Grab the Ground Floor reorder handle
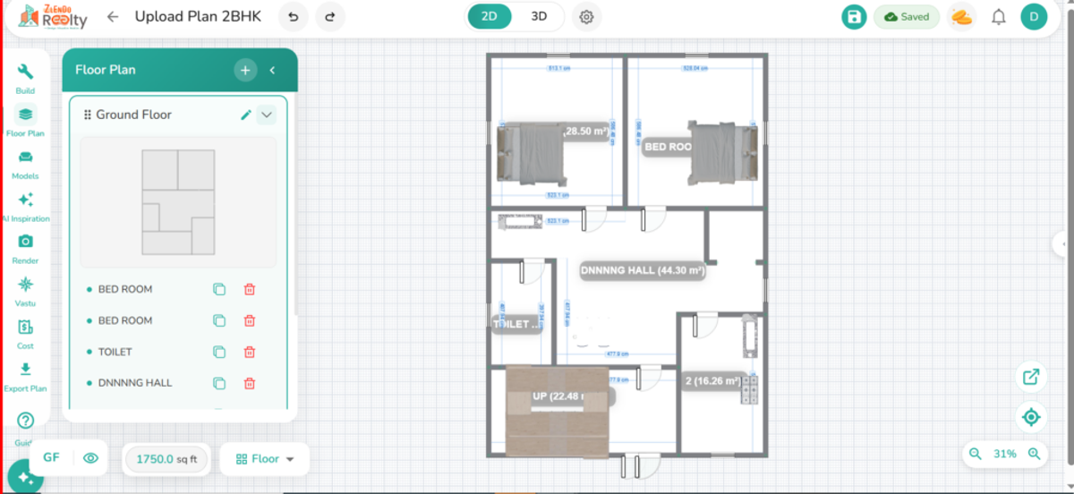This screenshot has width=1074, height=494. pos(88,115)
